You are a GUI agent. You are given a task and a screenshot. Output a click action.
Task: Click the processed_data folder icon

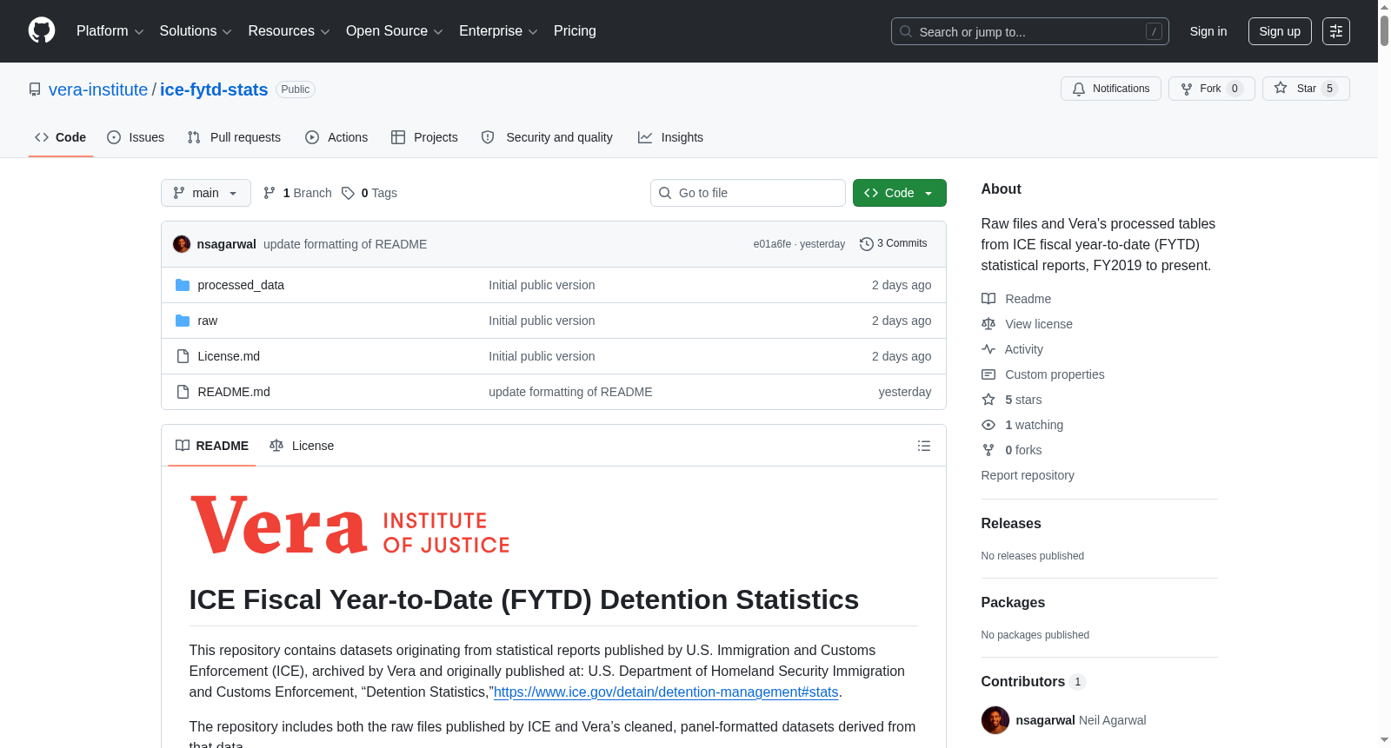(183, 285)
